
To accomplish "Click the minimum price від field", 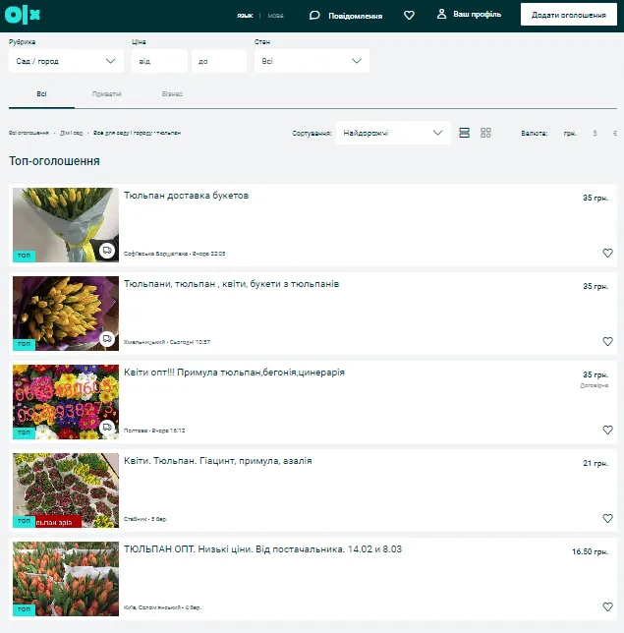I will click(158, 61).
